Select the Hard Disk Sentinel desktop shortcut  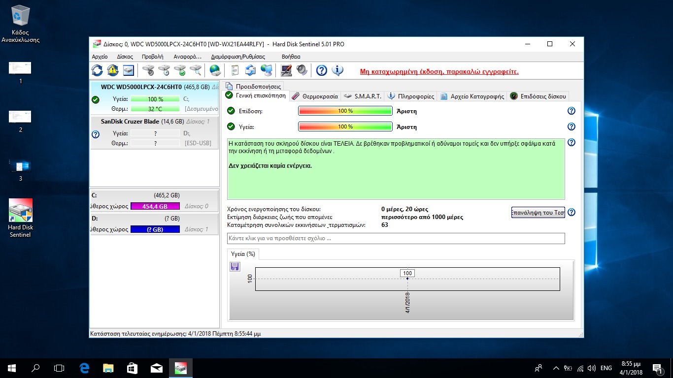click(x=21, y=218)
